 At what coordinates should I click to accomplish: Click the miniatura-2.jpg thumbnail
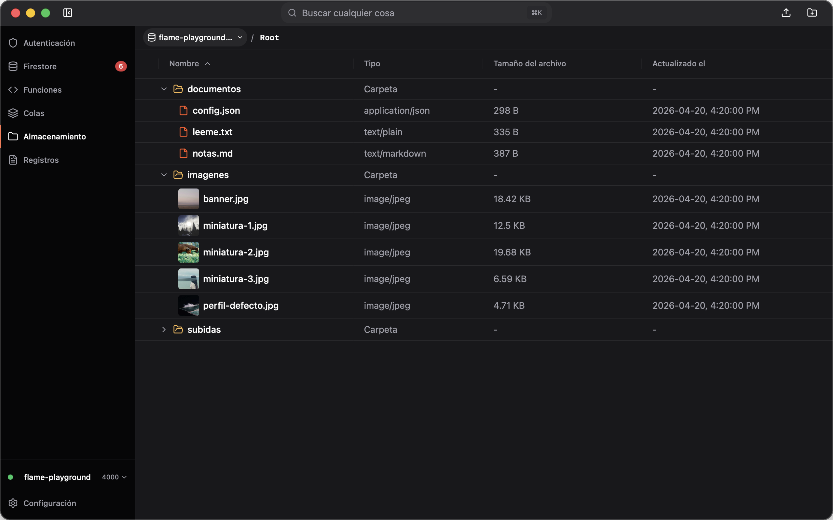point(189,252)
